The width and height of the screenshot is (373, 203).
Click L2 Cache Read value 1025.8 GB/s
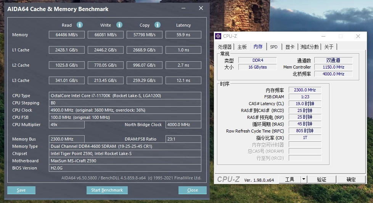click(67, 65)
